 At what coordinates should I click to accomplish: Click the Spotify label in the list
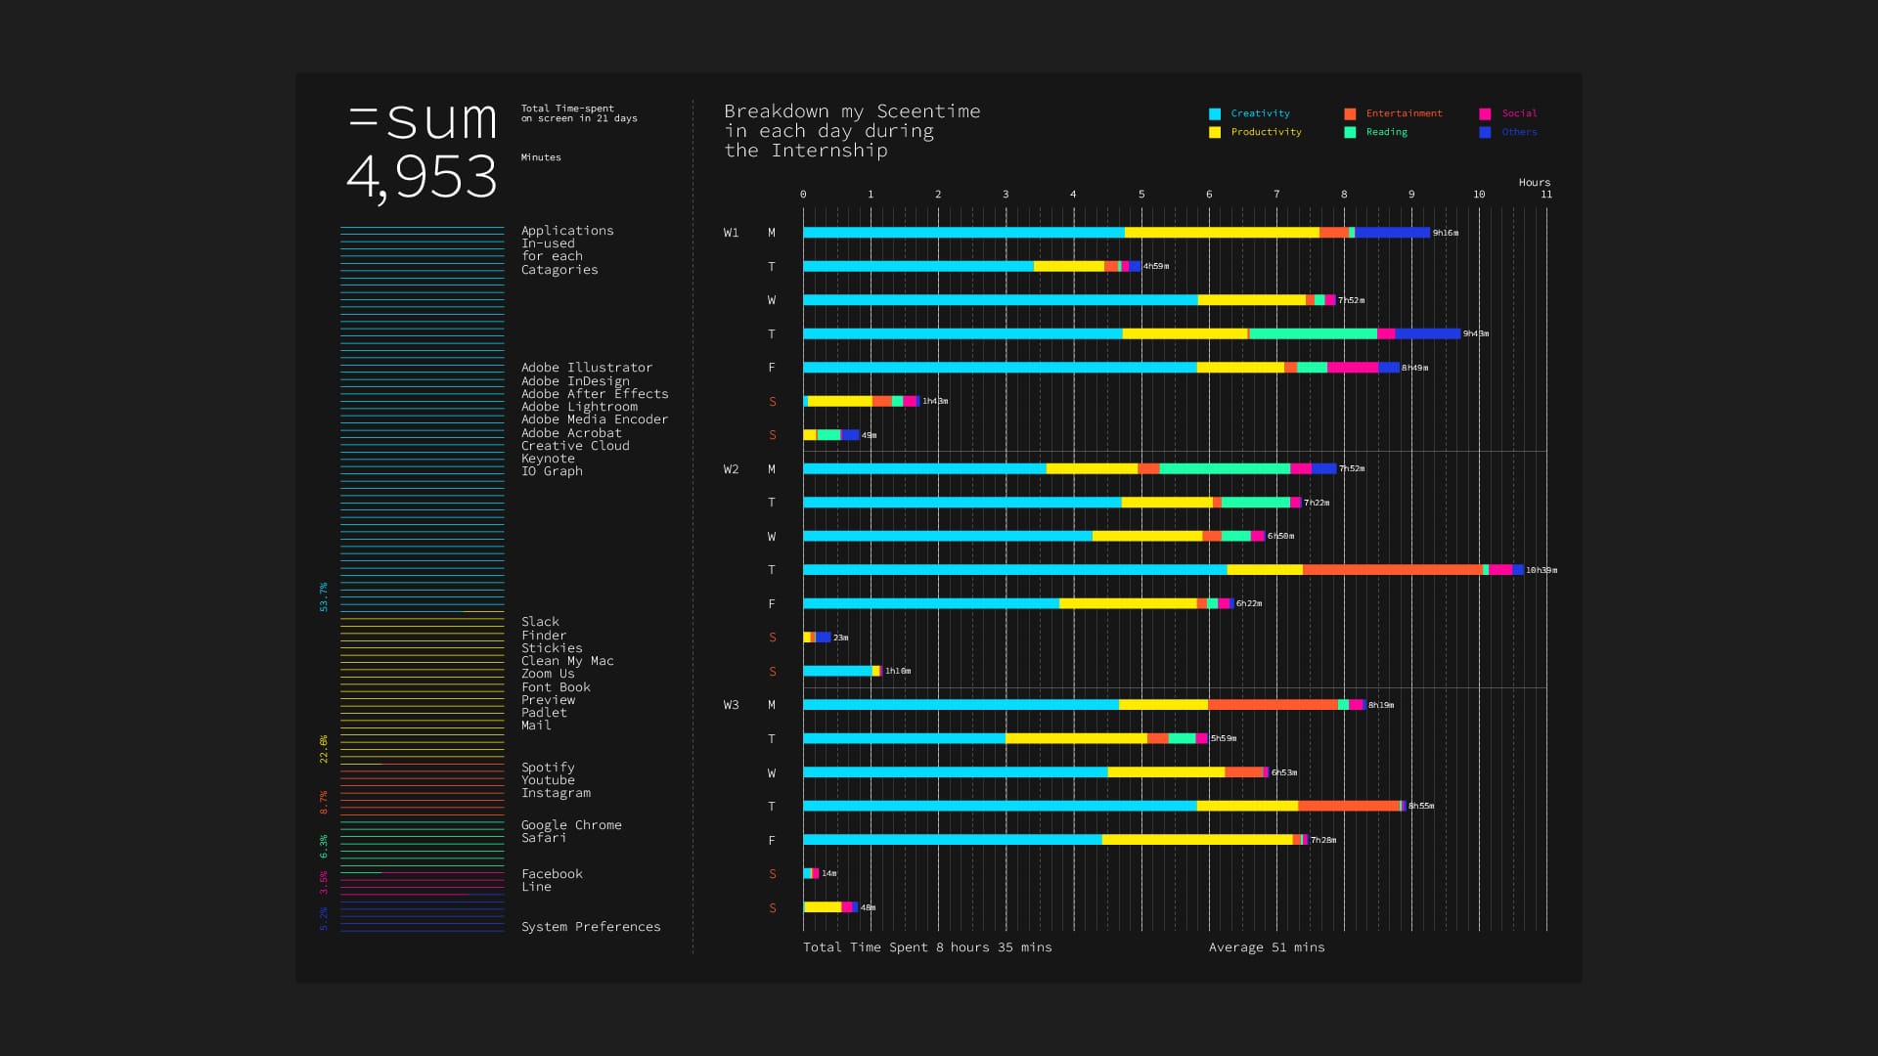click(x=548, y=768)
